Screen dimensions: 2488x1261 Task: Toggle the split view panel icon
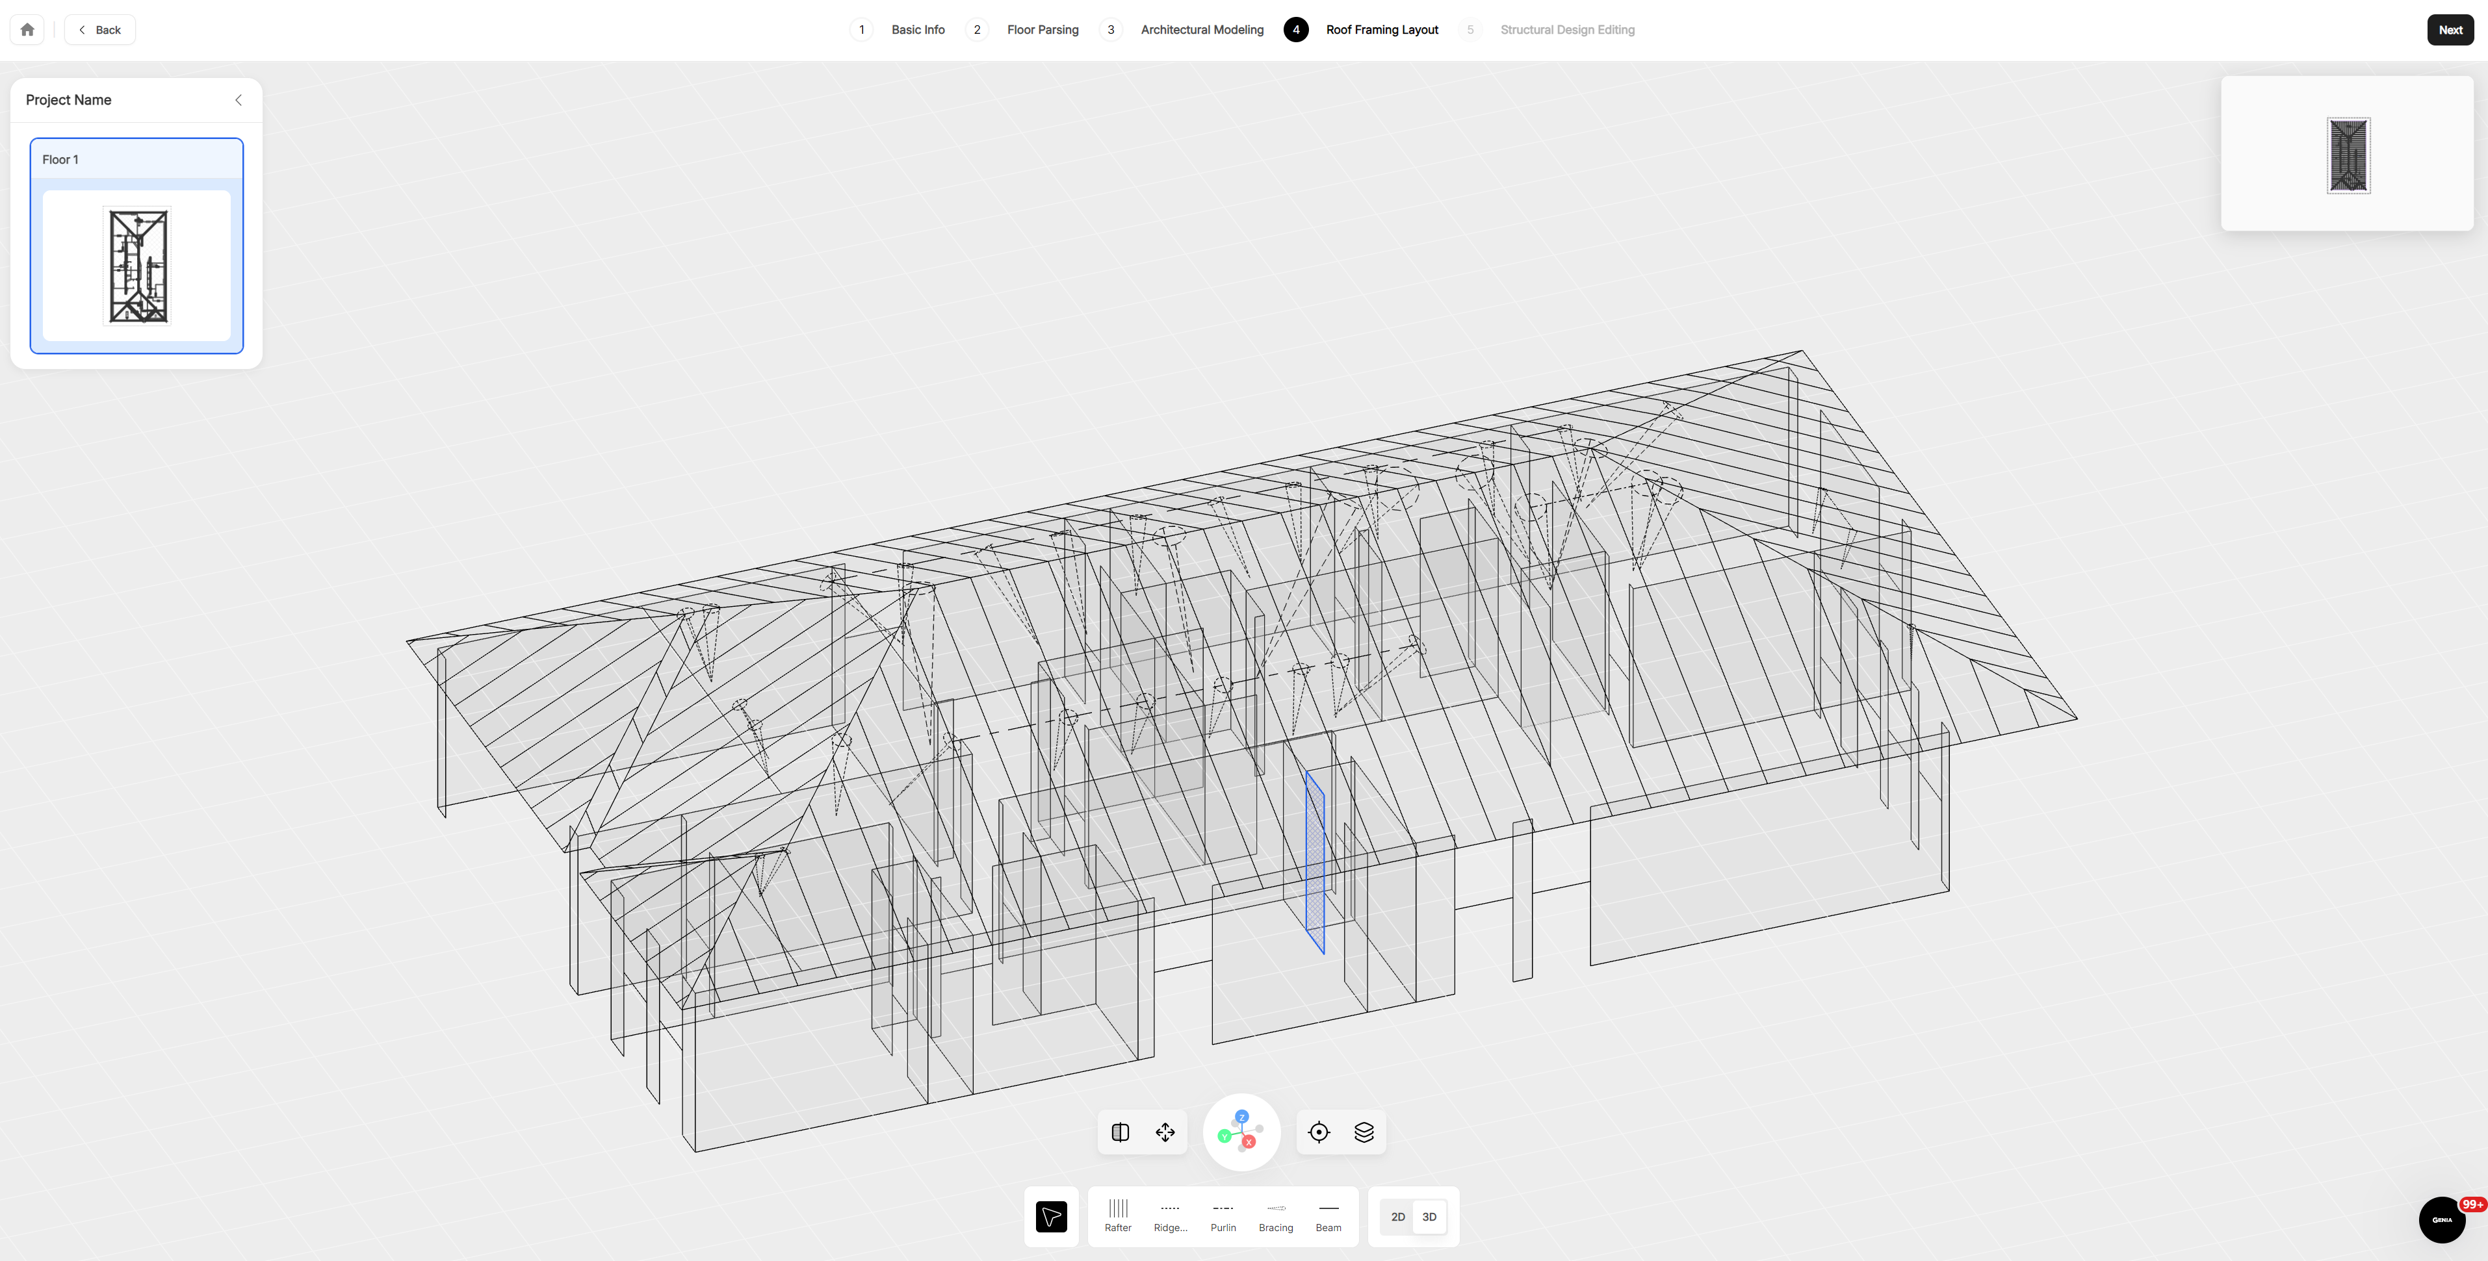point(1121,1132)
